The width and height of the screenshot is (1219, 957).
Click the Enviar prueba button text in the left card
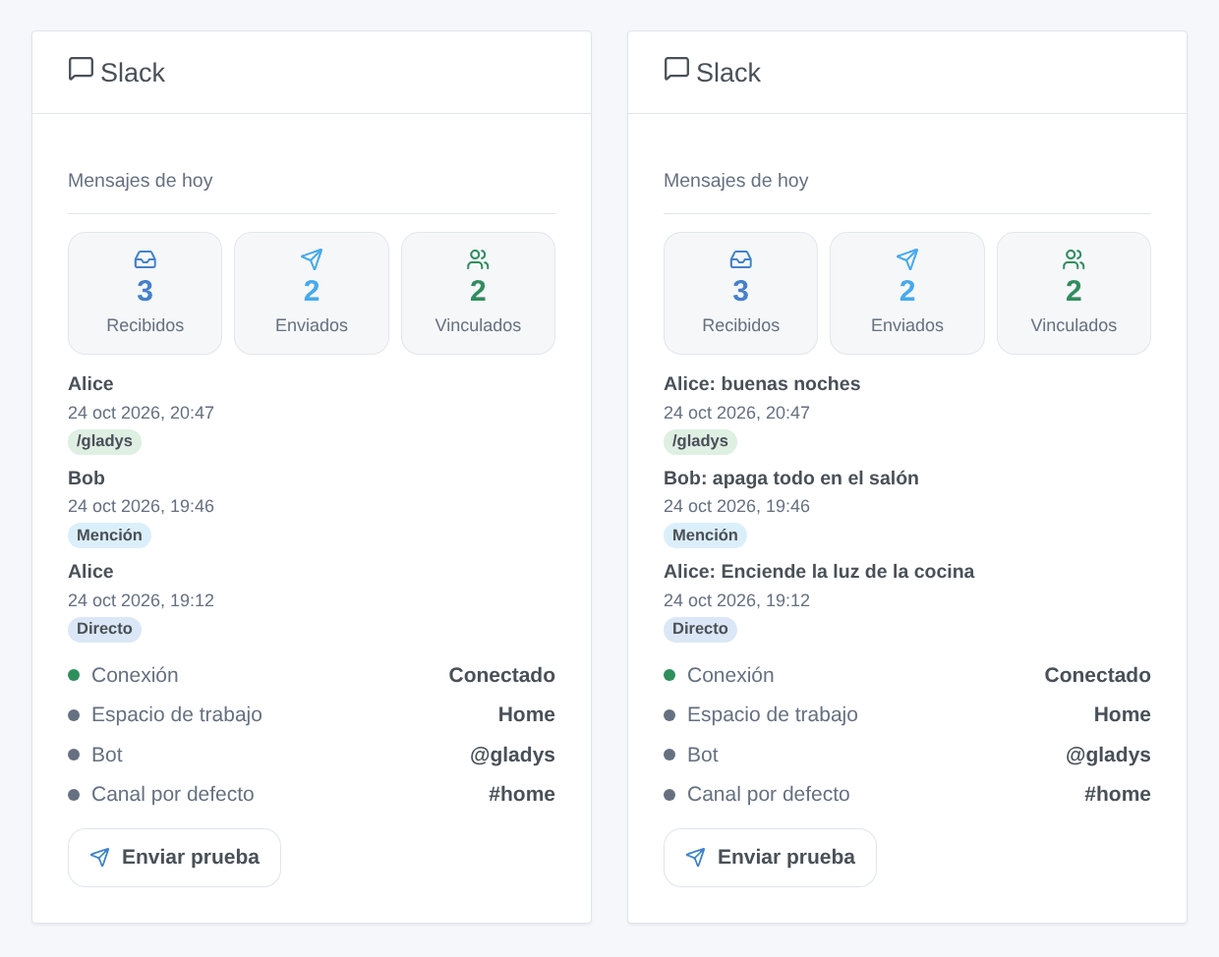[x=191, y=857]
